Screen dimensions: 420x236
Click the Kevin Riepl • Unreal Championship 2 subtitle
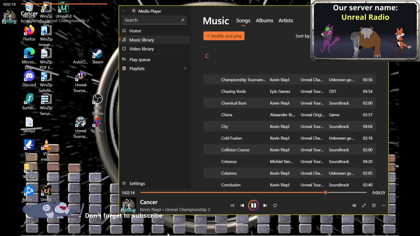click(x=175, y=209)
